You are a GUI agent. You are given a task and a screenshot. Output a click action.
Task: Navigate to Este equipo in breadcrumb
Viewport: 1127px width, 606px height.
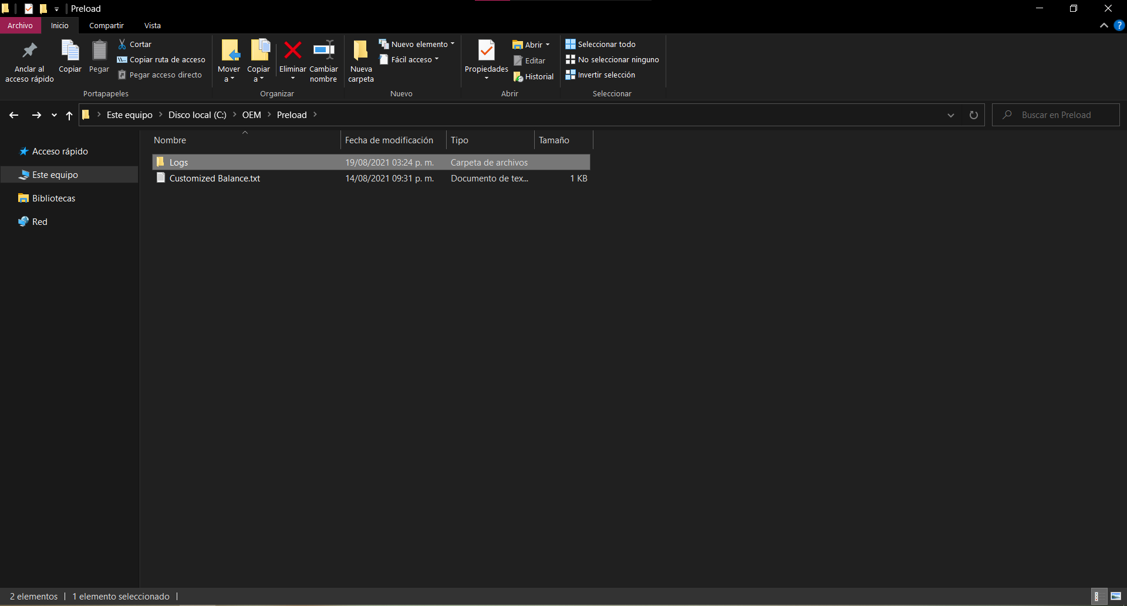[x=130, y=115]
